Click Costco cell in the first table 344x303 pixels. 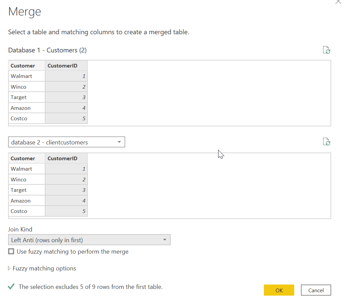coord(27,119)
